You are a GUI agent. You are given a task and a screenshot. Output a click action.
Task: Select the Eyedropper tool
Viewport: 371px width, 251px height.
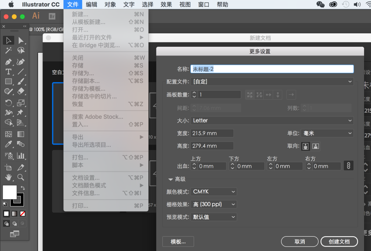8,144
